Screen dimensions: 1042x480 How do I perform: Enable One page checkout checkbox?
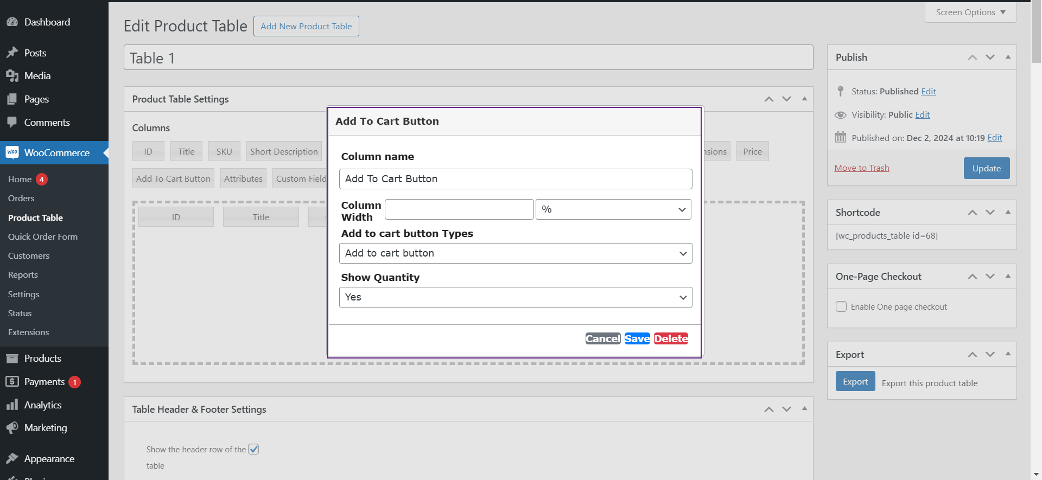(x=841, y=306)
